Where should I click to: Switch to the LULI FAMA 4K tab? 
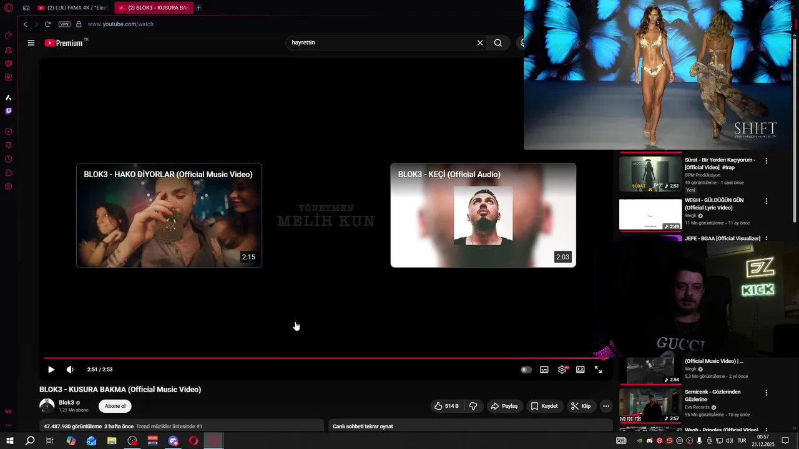[x=73, y=7]
